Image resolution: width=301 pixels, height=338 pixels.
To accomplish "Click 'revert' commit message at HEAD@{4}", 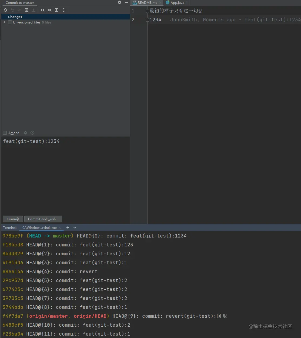I will point(89,272).
